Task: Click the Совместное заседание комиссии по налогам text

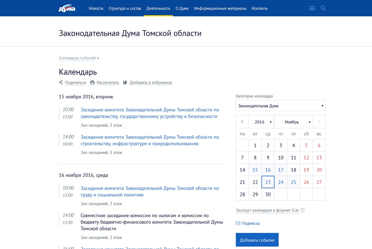Action: pyautogui.click(x=152, y=222)
